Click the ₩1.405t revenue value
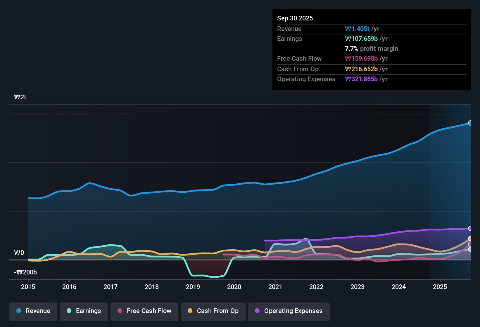 click(x=357, y=29)
